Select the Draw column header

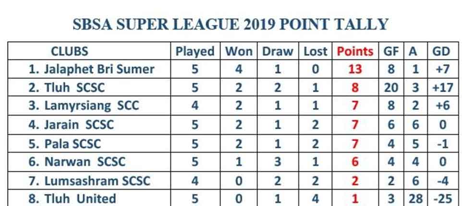click(x=278, y=51)
